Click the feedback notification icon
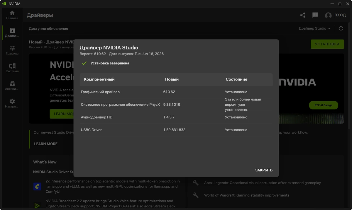 (x=315, y=15)
